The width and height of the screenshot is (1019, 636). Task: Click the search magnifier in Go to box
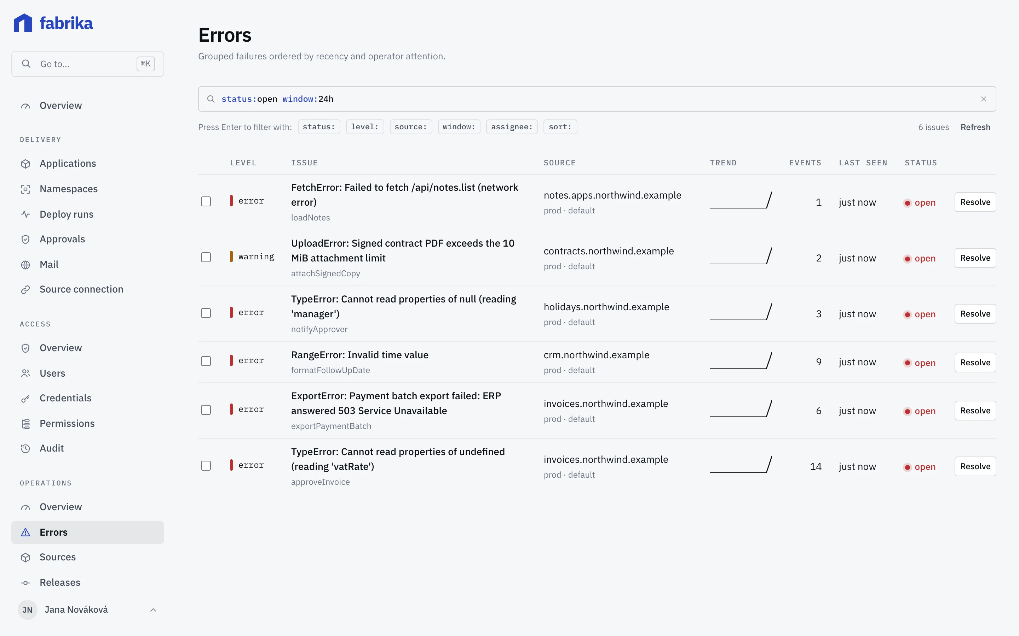coord(26,64)
